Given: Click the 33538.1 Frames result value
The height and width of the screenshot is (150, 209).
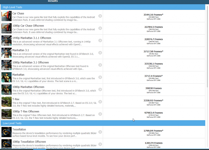Looking at the screenshot, I should click(154, 64).
